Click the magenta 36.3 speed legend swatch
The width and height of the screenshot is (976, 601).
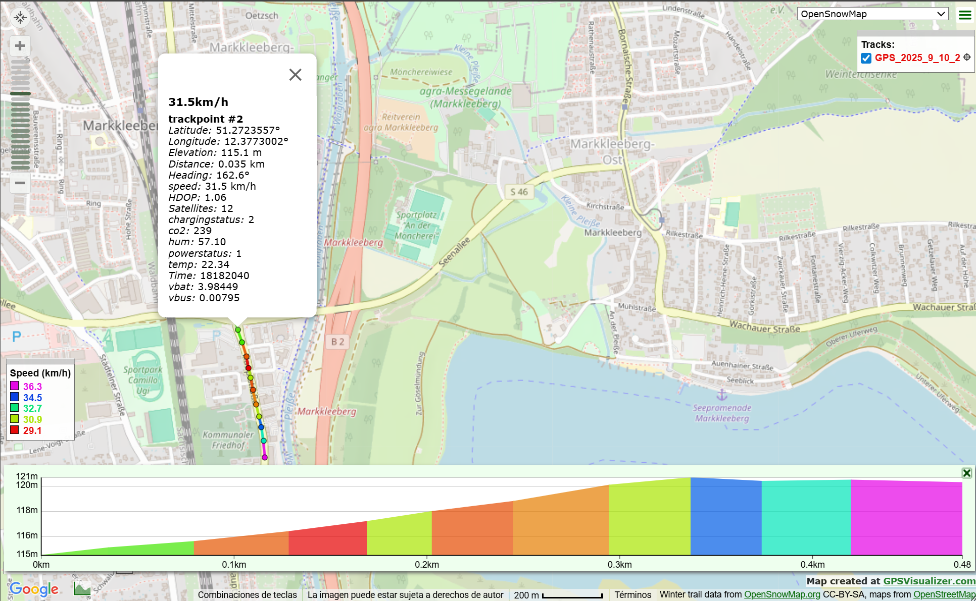[x=15, y=386]
